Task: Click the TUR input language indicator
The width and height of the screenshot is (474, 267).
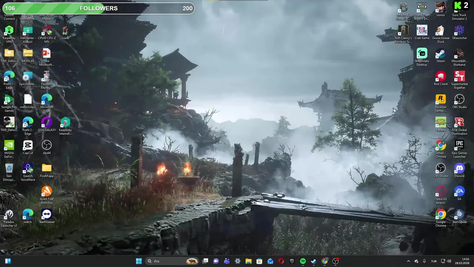Action: pos(434,261)
